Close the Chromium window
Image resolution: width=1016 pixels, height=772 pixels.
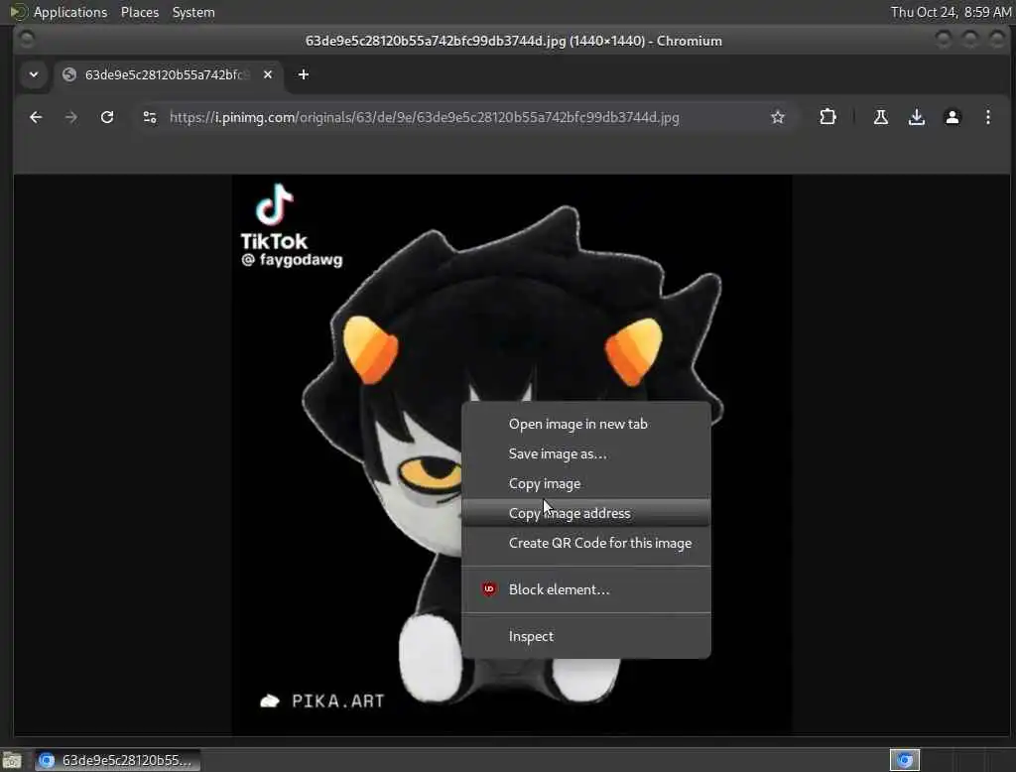(996, 41)
